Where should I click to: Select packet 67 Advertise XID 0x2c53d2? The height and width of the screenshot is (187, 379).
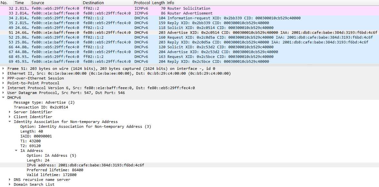point(190,52)
